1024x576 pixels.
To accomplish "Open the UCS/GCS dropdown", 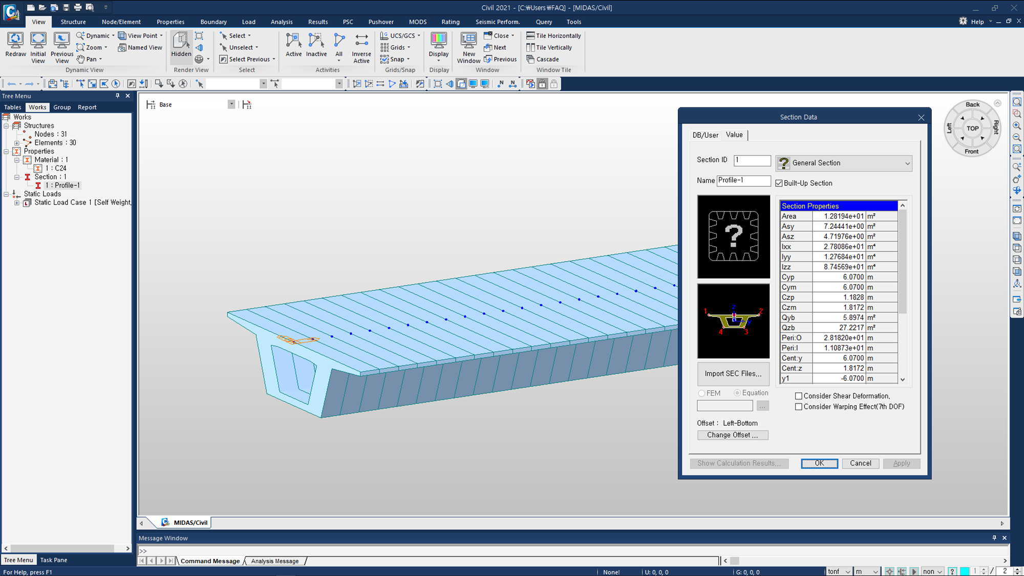I will (x=419, y=36).
